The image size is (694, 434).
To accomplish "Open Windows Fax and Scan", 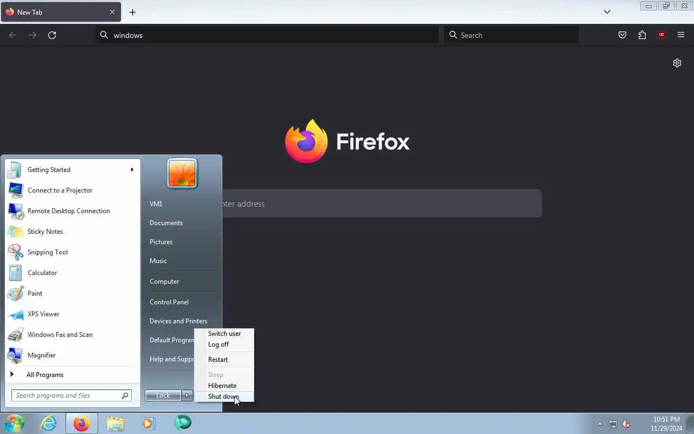I will pyautogui.click(x=72, y=335).
